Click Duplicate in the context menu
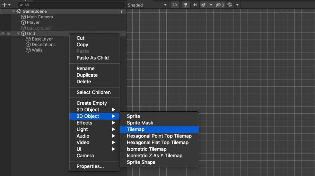The width and height of the screenshot is (315, 176). pyautogui.click(x=87, y=75)
